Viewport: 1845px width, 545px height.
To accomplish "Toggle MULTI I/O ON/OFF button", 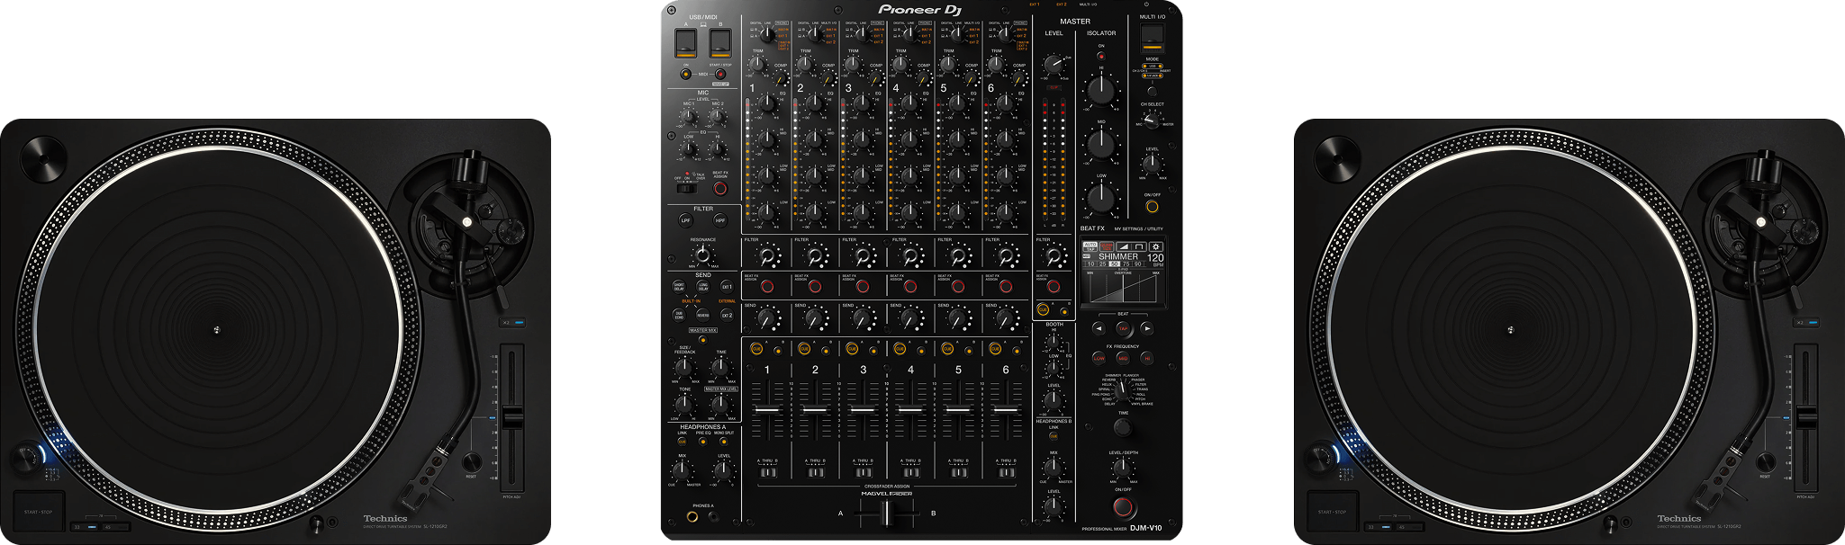I will click(1152, 206).
